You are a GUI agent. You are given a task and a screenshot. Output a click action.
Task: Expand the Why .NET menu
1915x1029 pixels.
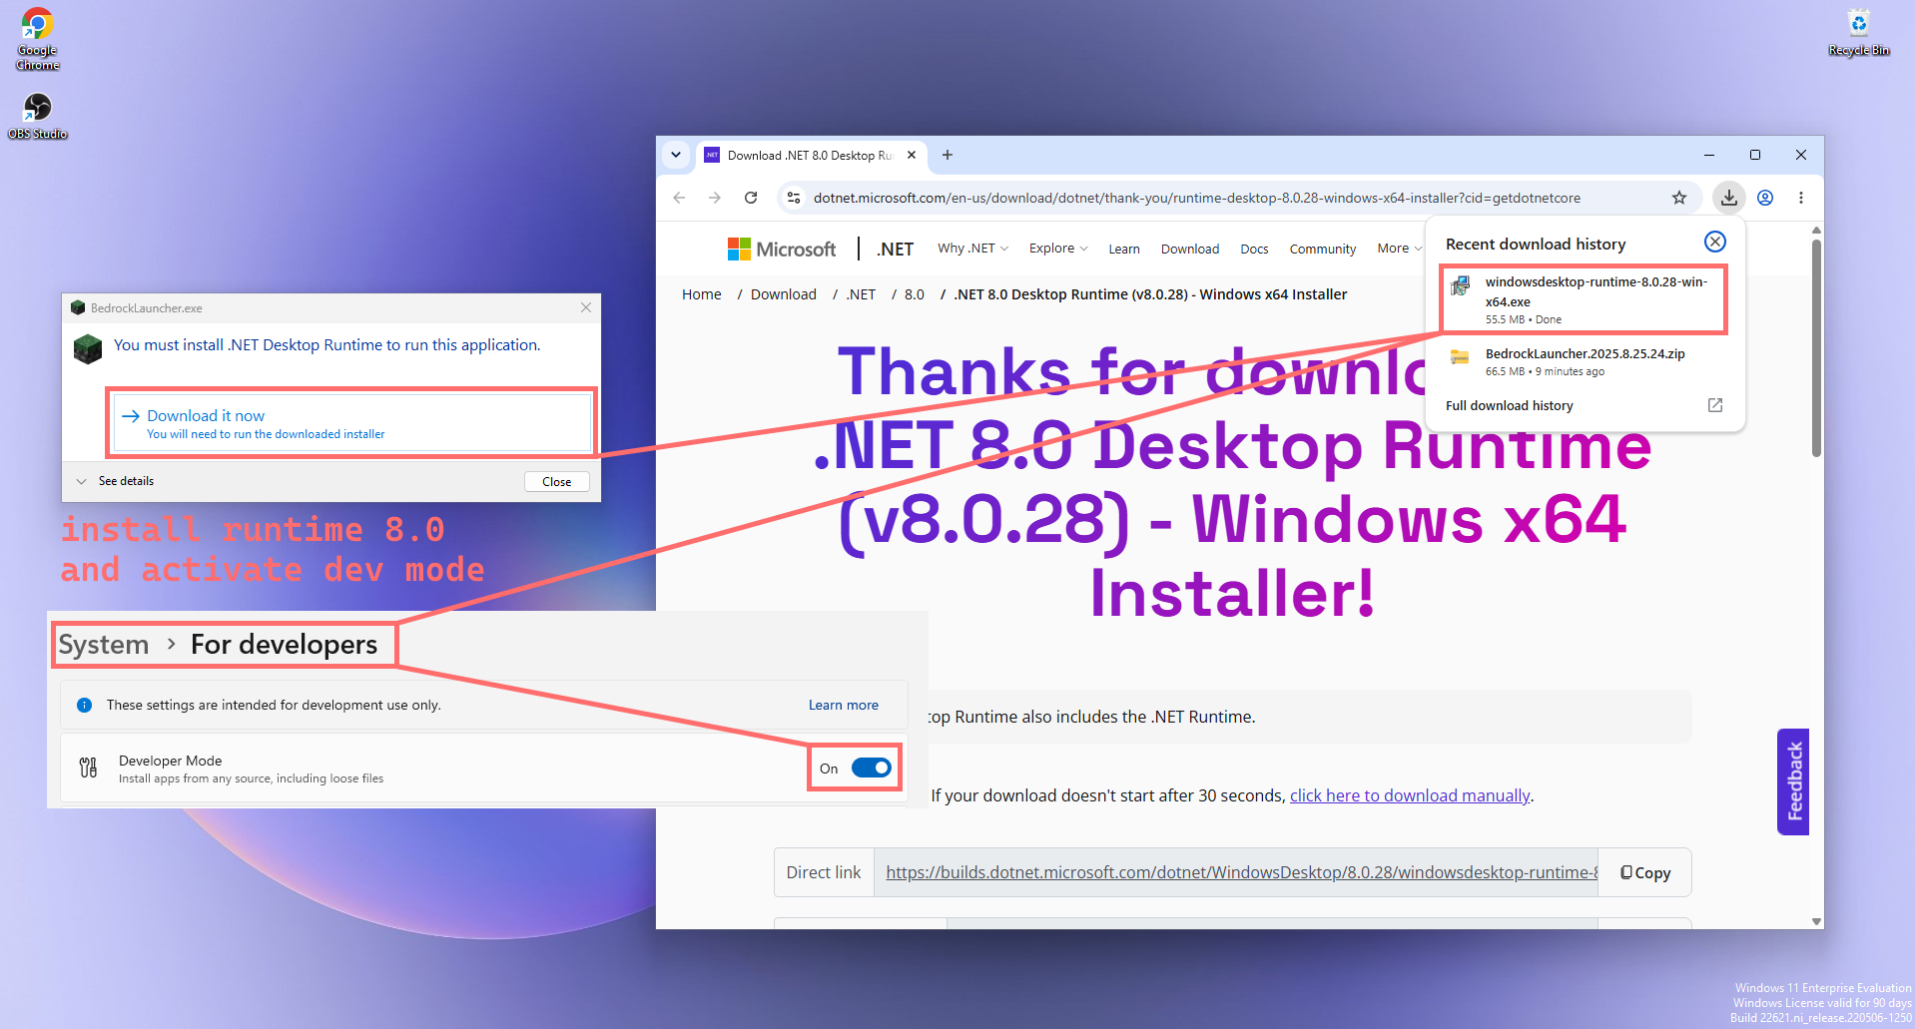pyautogui.click(x=972, y=249)
